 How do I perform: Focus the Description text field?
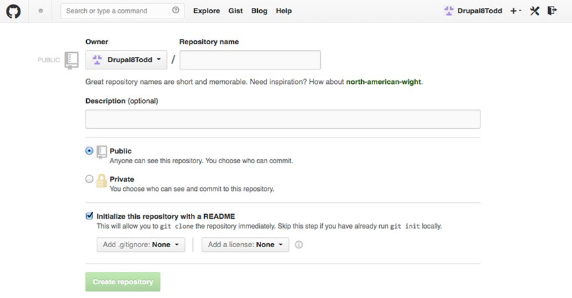[283, 119]
